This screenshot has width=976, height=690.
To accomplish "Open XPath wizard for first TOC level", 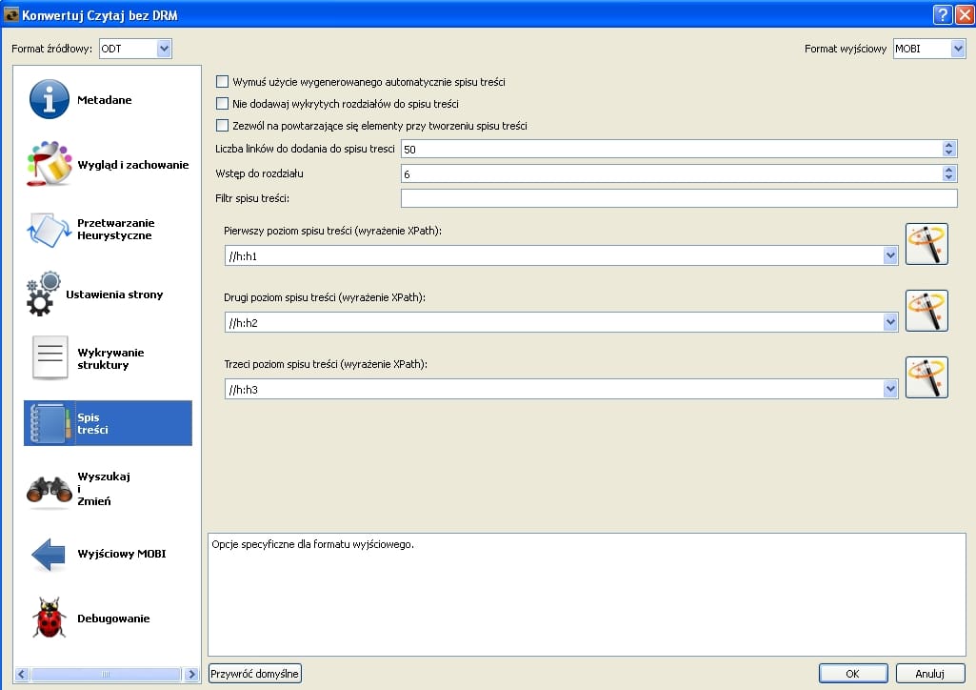I will coord(926,244).
